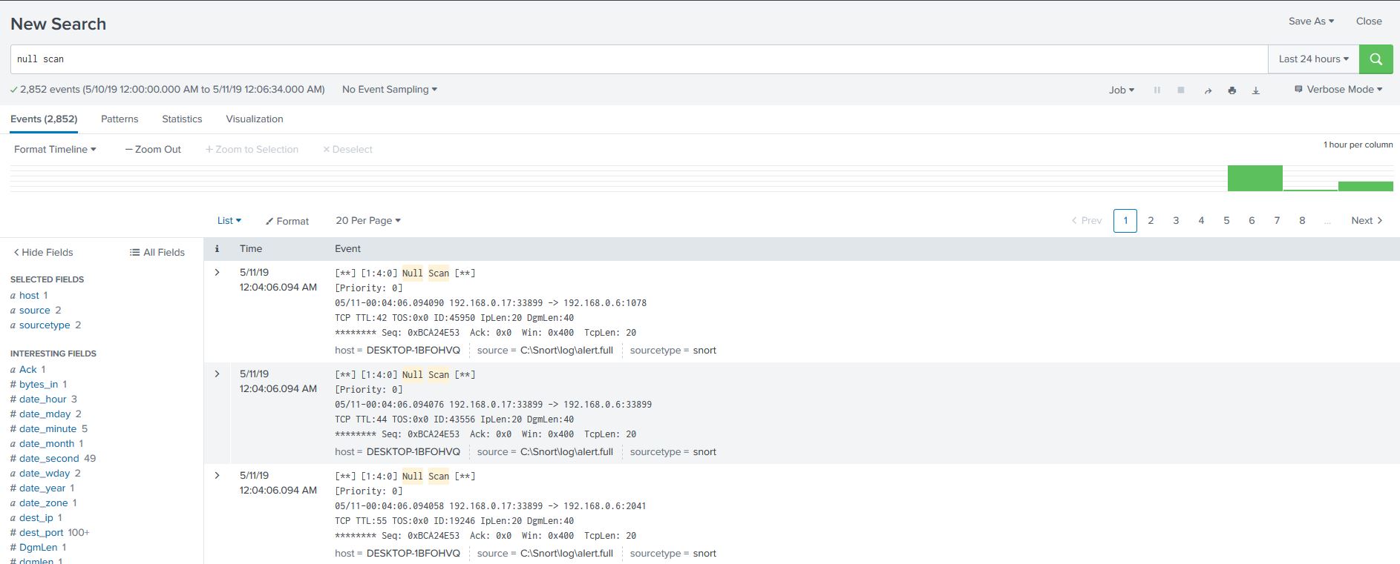
Task: Stop the running search job
Action: click(1180, 90)
